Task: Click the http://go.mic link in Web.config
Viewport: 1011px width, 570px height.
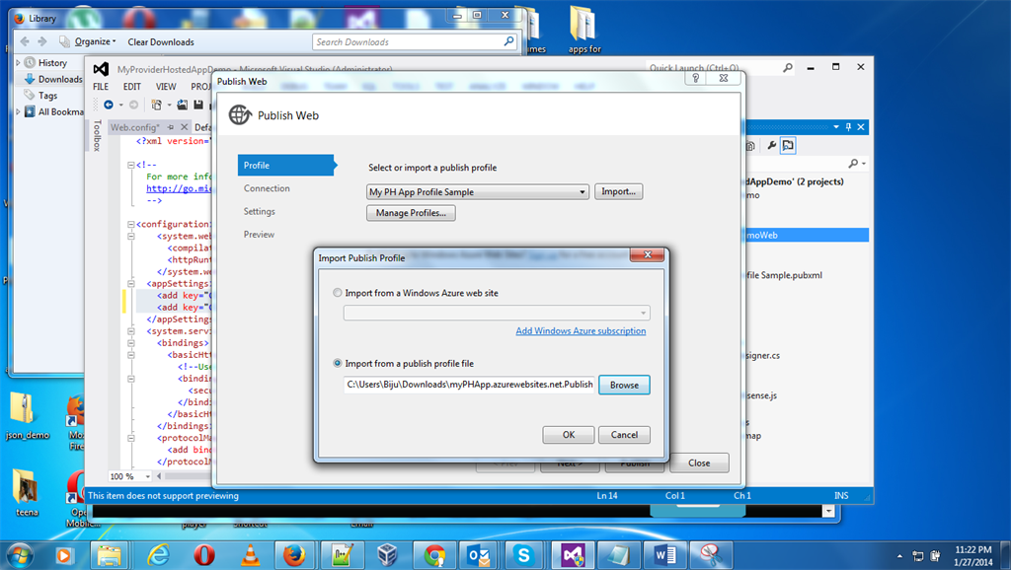Action: tap(179, 188)
